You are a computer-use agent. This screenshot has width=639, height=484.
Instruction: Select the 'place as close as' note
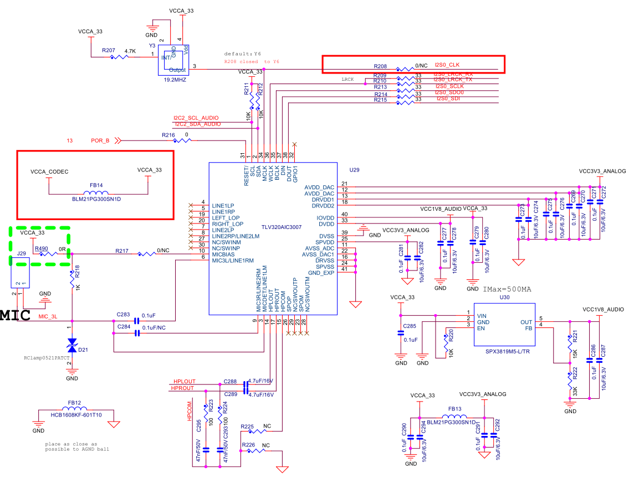tap(71, 444)
